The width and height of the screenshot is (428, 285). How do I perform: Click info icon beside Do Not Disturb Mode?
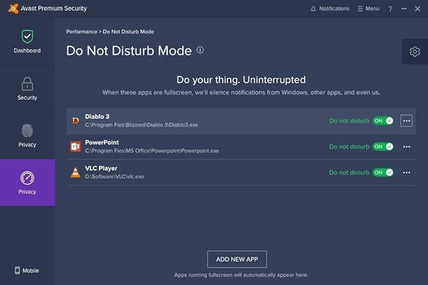tap(200, 50)
